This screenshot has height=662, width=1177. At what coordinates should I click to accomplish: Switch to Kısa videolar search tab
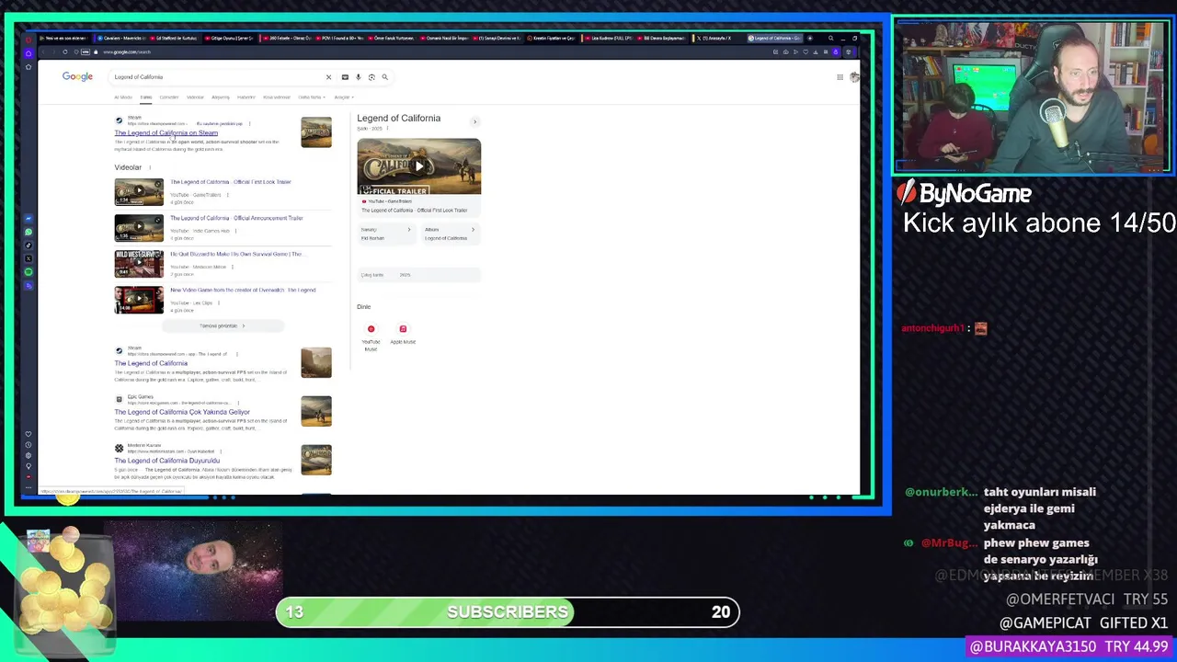tap(277, 97)
